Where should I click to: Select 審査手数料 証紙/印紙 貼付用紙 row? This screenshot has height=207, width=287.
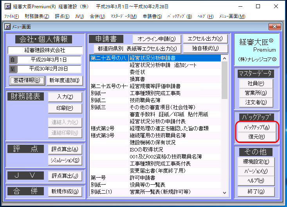click(x=155, y=115)
